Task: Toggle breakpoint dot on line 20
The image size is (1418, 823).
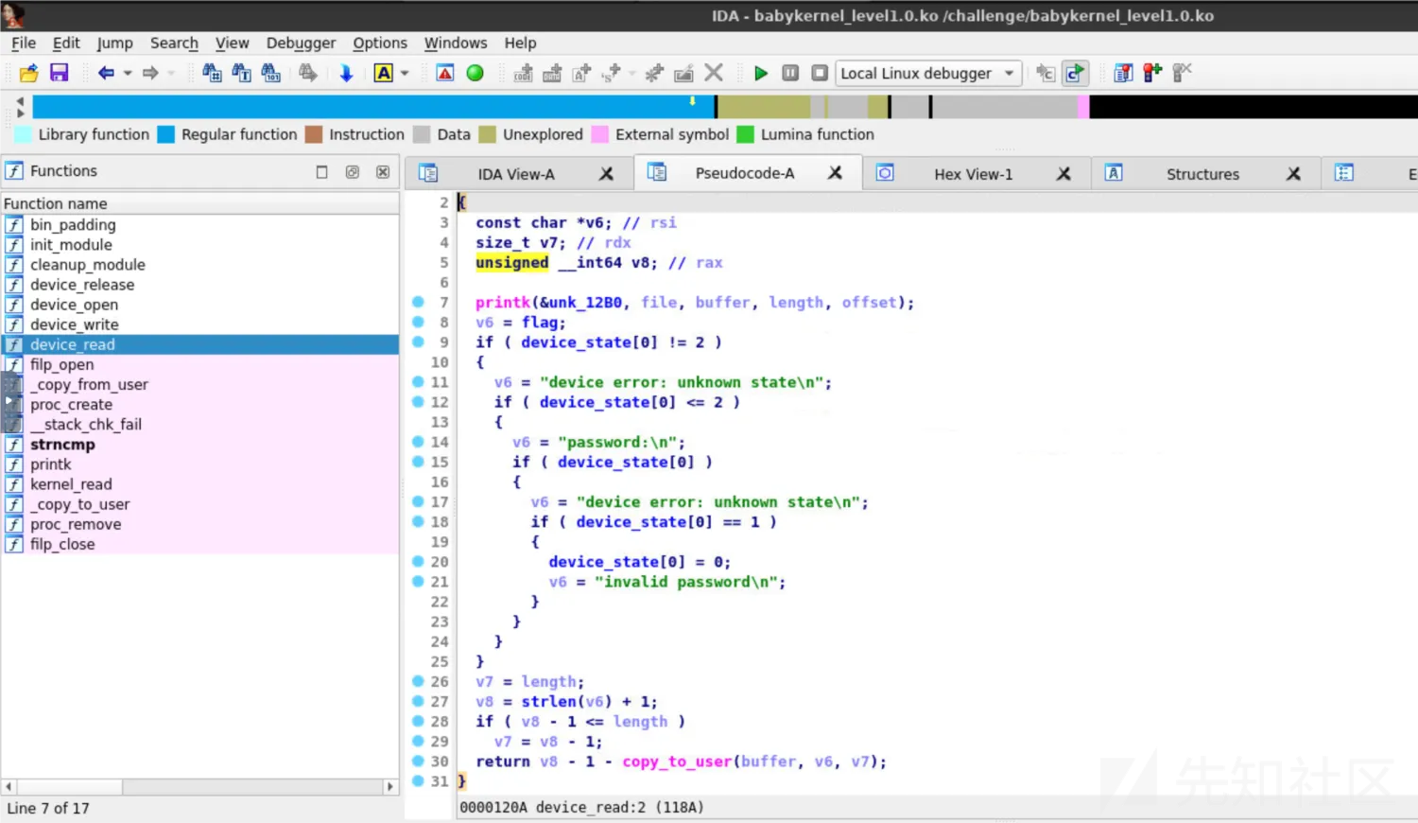Action: point(418,561)
